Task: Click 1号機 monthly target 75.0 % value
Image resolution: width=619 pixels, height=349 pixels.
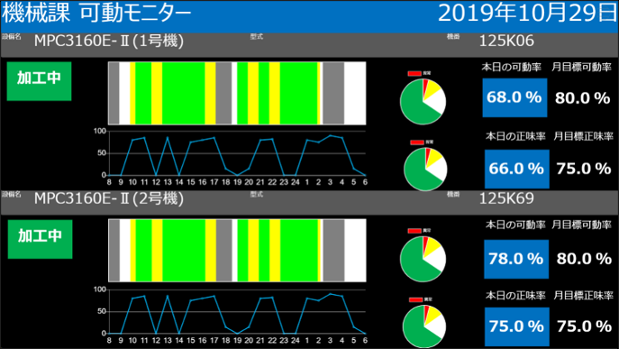Action: click(584, 169)
